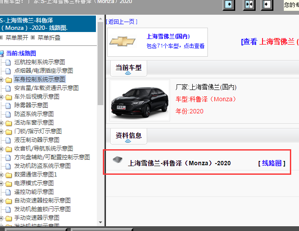
Task: Click the tree scrollbar up arrow
Action: point(100,19)
